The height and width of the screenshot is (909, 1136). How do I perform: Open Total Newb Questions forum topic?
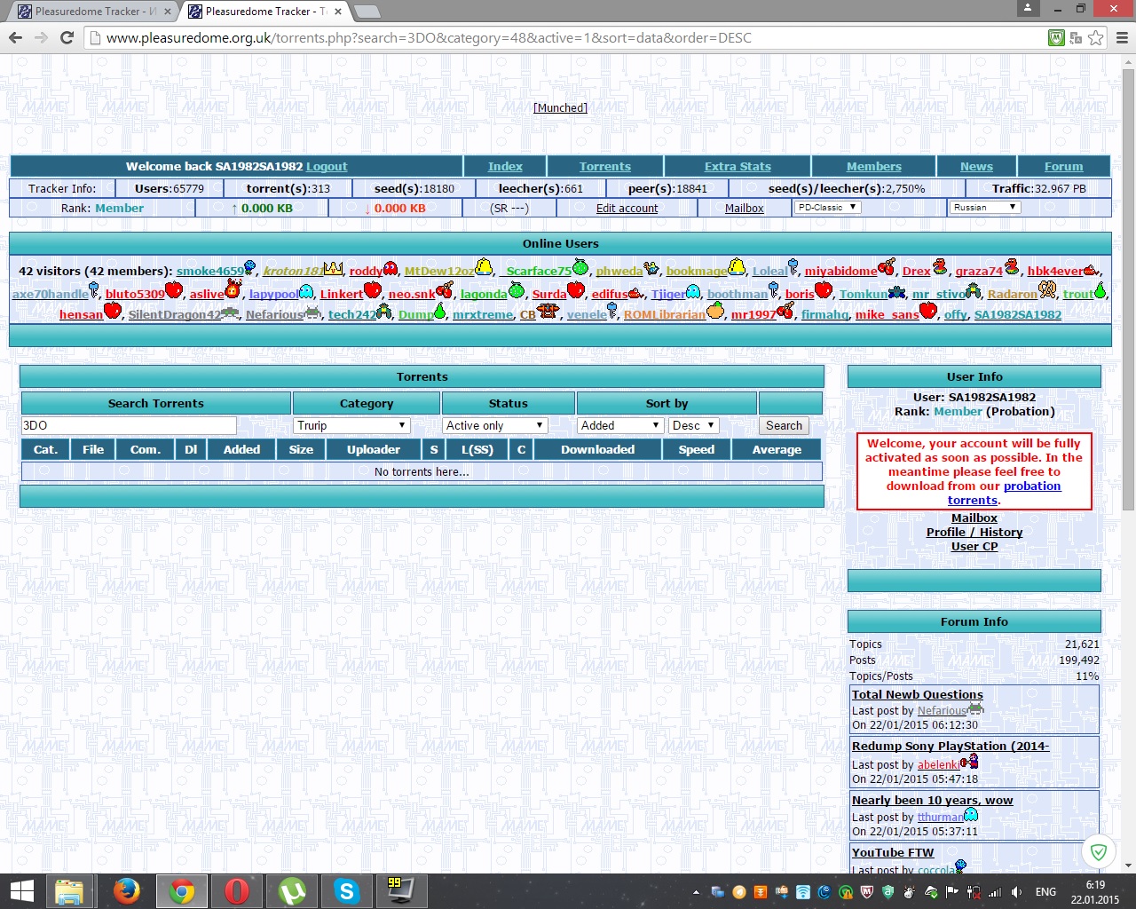point(917,694)
